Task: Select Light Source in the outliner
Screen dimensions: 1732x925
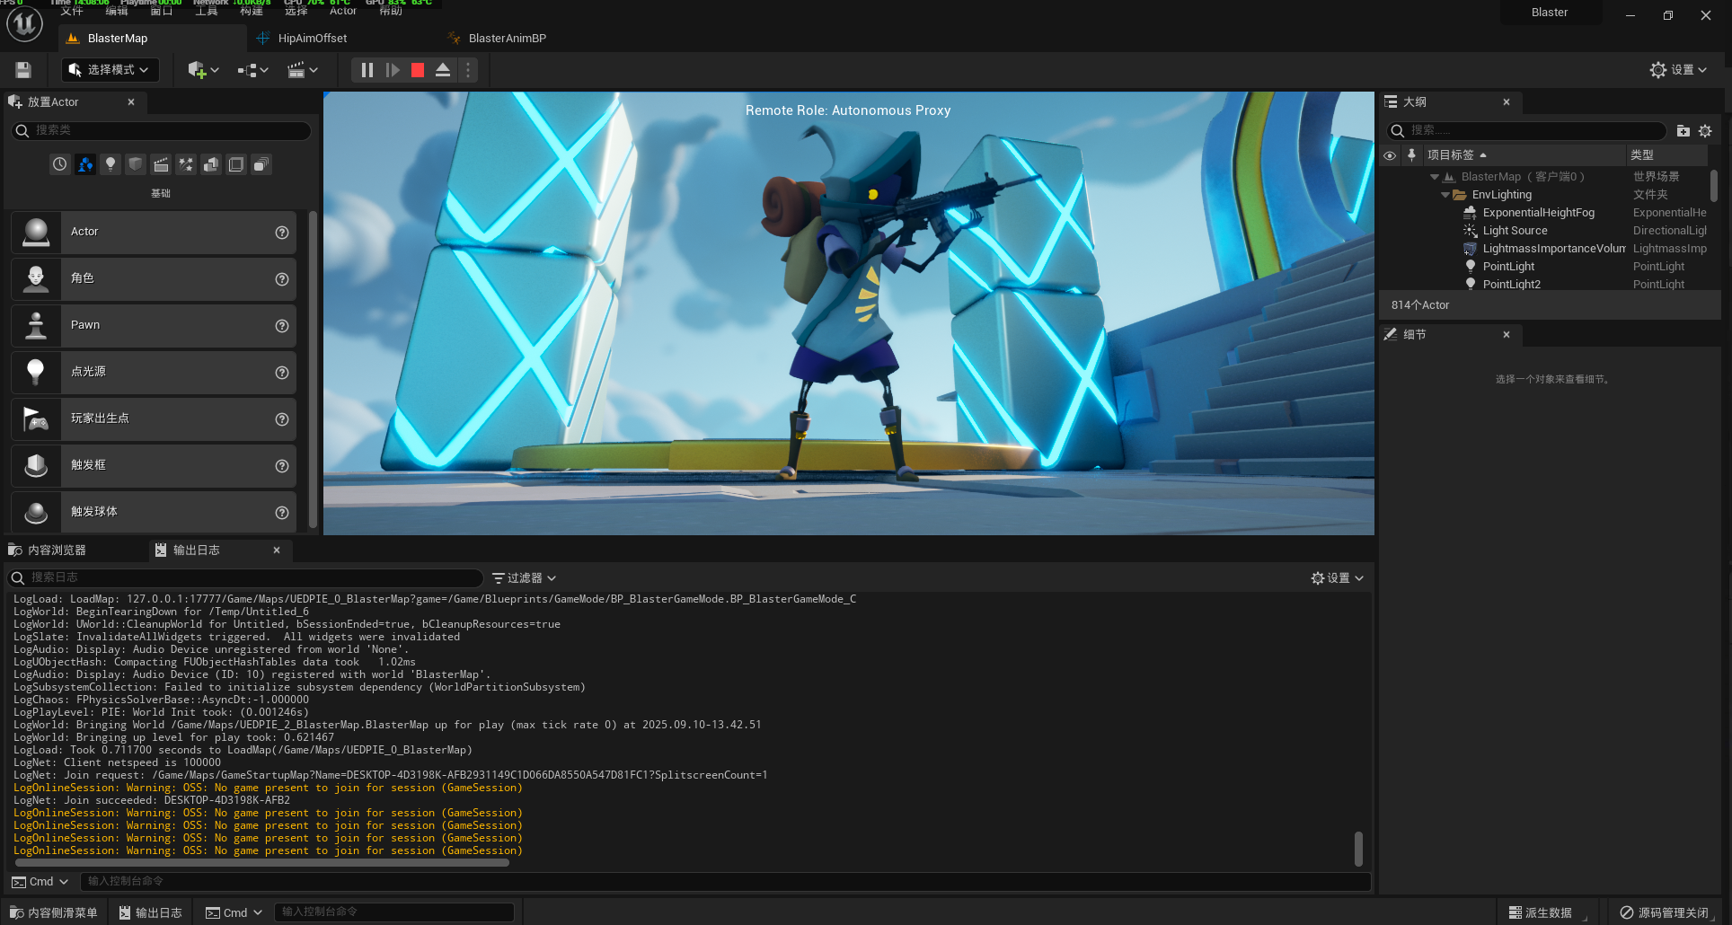Action: (1515, 231)
